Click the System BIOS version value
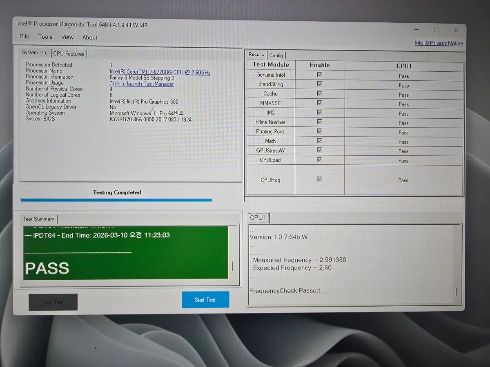490x367 pixels. 150,119
